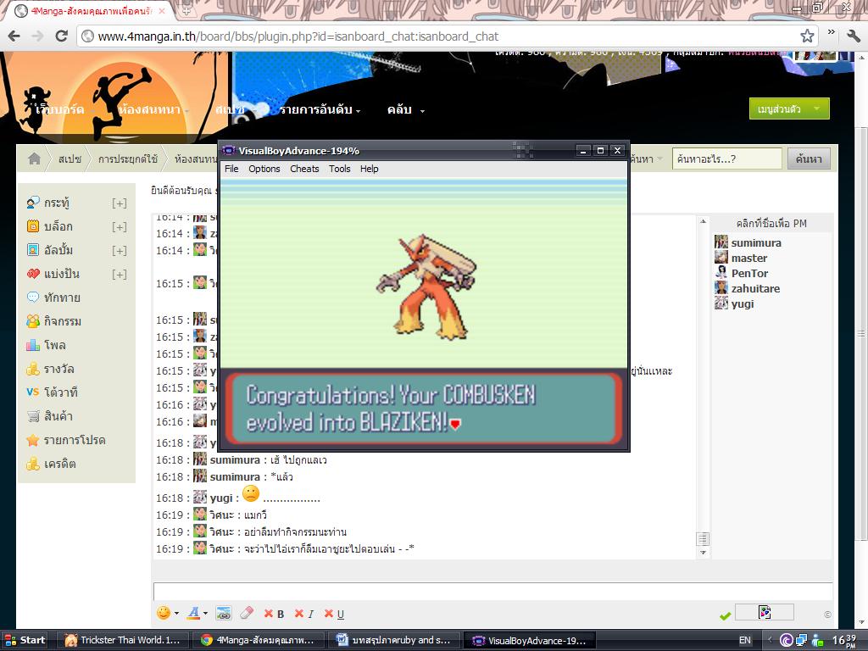868x651 pixels.
Task: Open กระทู้ in the sidebar
Action: point(57,203)
